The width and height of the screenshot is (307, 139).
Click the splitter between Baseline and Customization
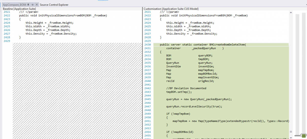click(142, 74)
